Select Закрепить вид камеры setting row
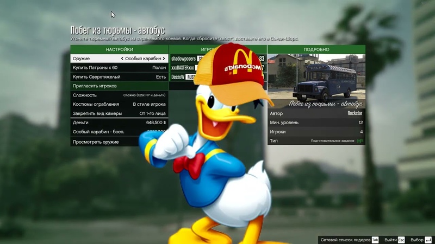 pos(119,113)
